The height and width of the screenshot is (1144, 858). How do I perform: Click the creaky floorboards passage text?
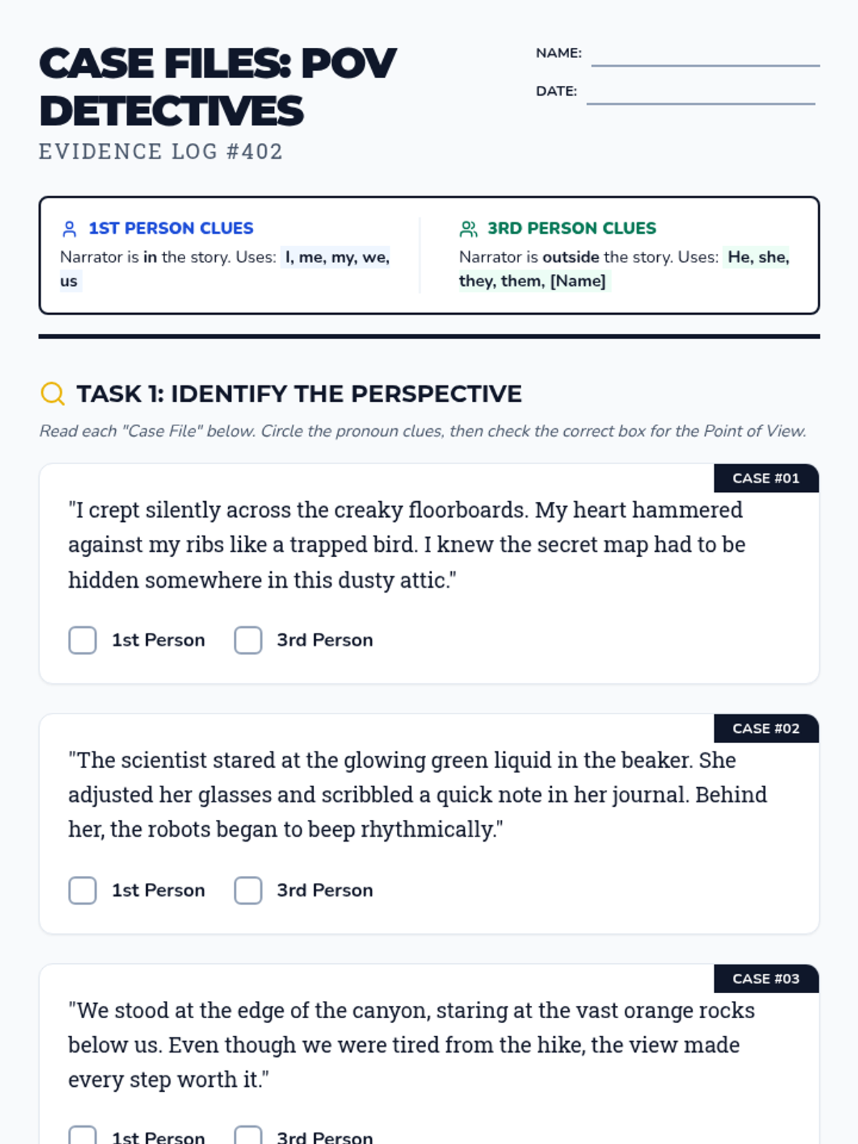(x=406, y=545)
